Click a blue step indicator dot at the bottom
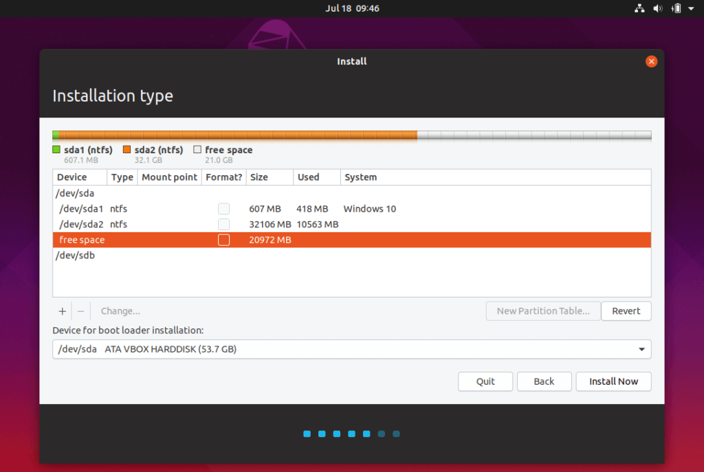This screenshot has width=704, height=472. [307, 434]
